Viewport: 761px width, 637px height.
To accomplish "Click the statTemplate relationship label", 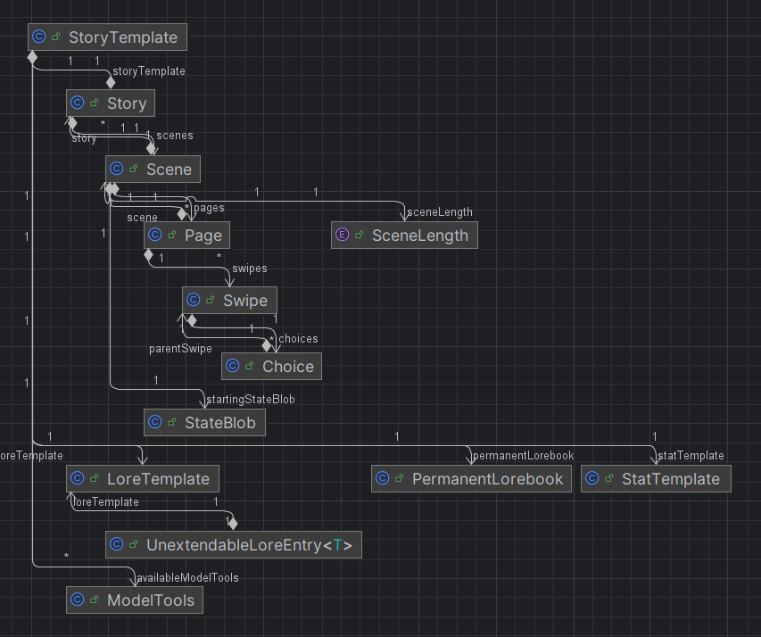I will click(x=691, y=455).
